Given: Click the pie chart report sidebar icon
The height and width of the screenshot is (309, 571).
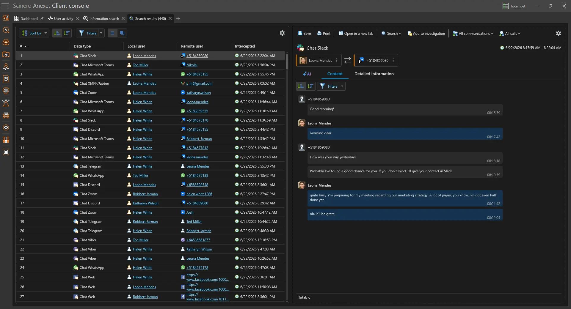Looking at the screenshot, I should [6, 79].
